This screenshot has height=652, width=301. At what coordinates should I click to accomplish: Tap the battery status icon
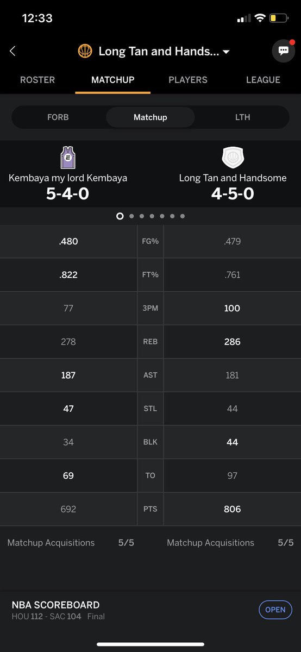click(279, 18)
